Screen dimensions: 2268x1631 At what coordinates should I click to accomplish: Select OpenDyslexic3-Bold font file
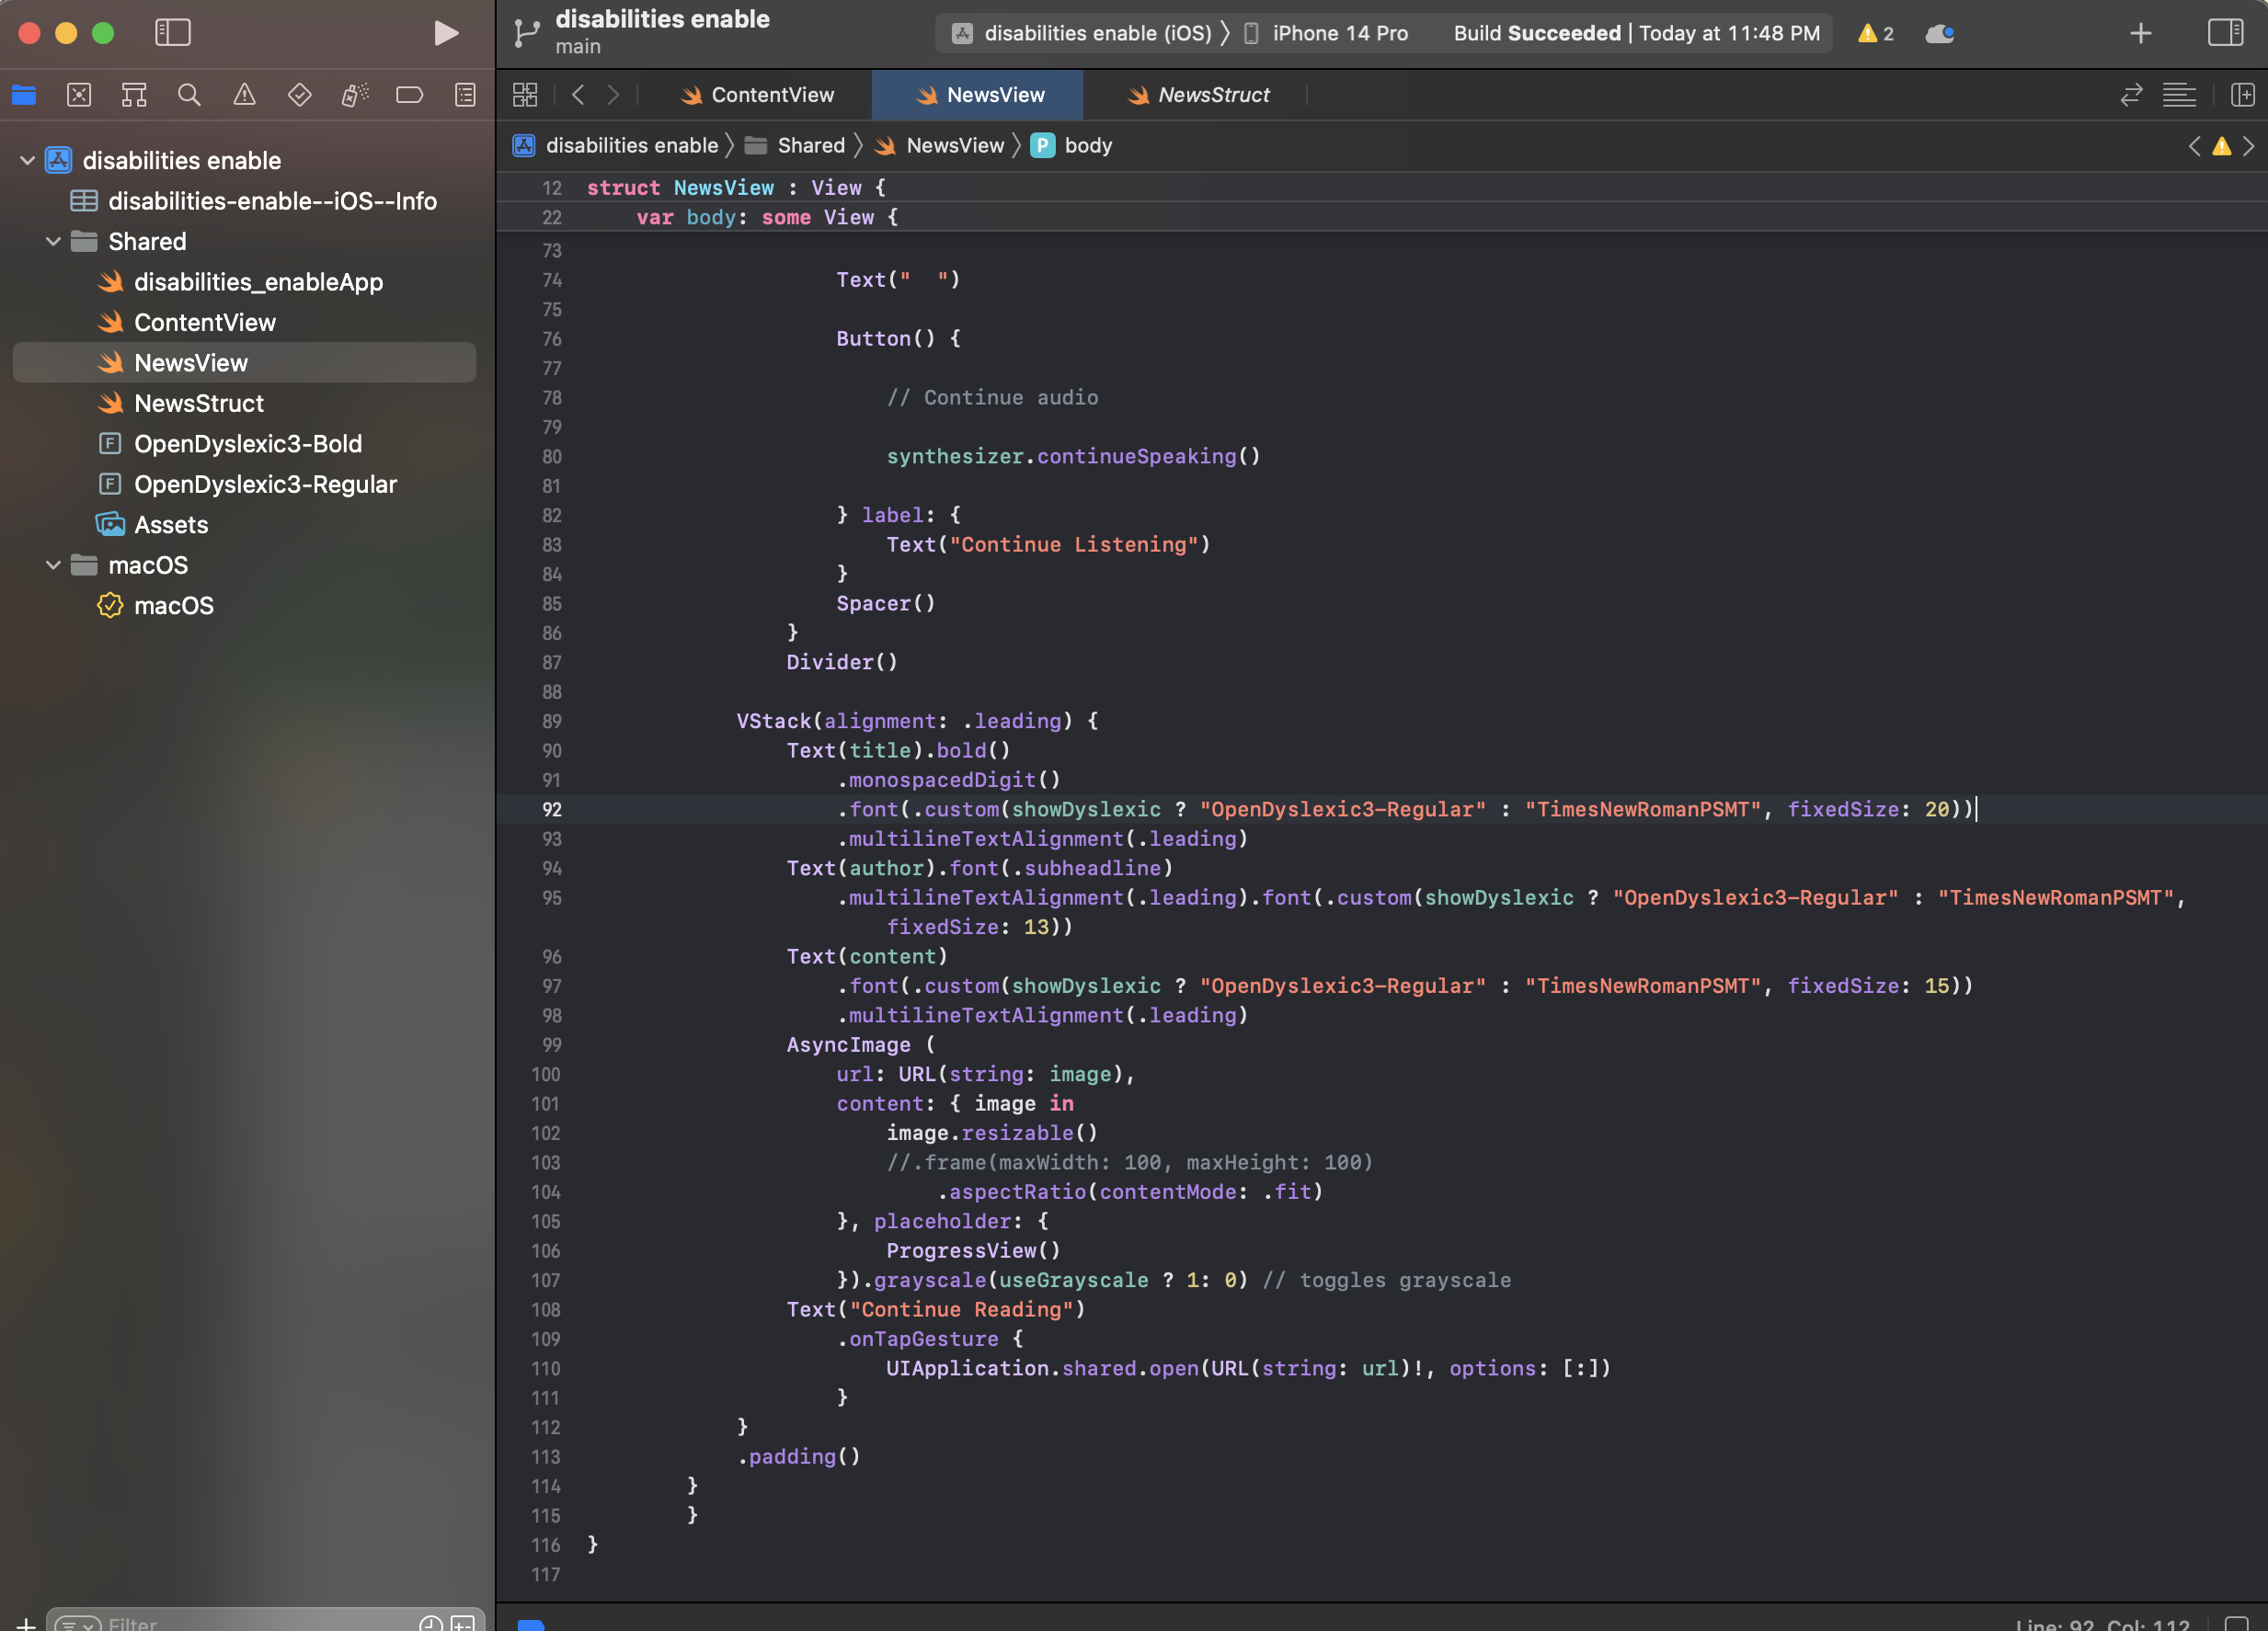247,444
